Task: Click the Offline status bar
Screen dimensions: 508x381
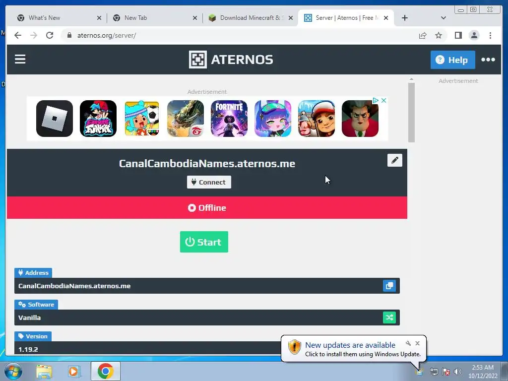Action: 207,208
